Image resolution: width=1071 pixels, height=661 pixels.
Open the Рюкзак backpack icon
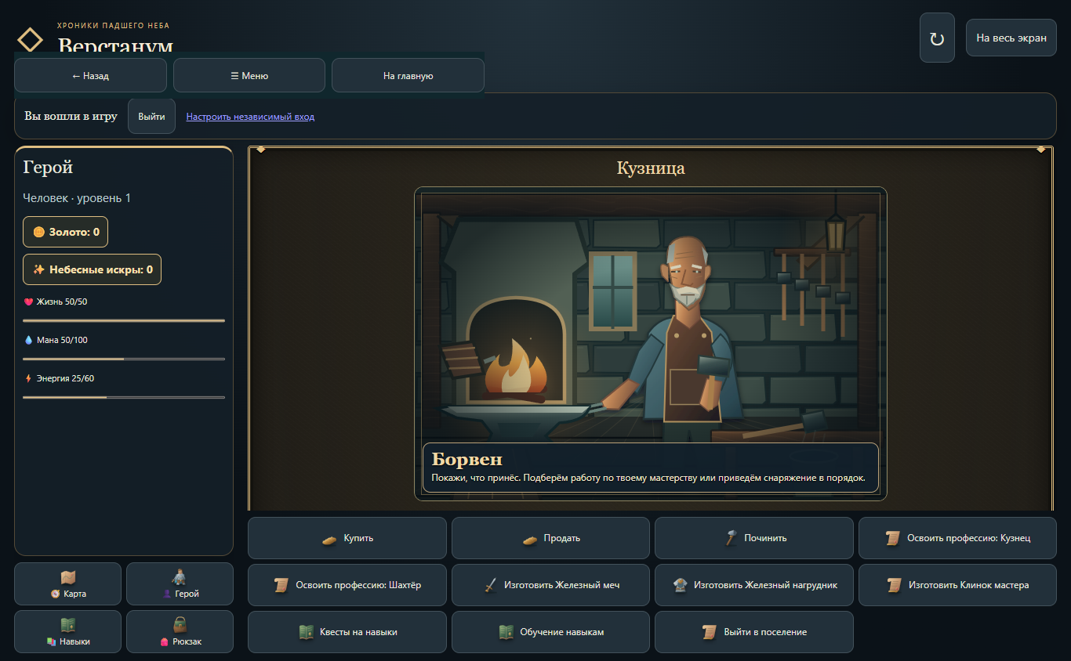(x=180, y=625)
